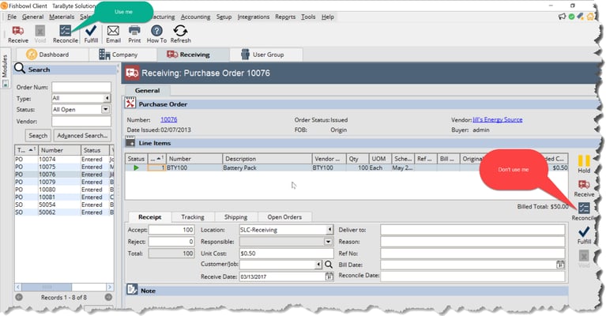Select the BTY100 Battery Pack line item
This screenshot has width=606, height=316.
(x=346, y=167)
